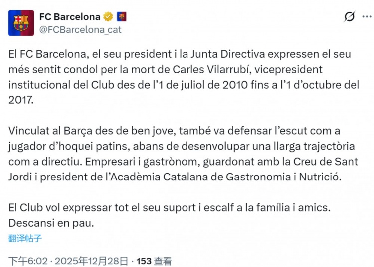Viewport: 374px width, 267px height.
Task: Click the closing line Descansi en pau
Action: pyautogui.click(x=51, y=223)
